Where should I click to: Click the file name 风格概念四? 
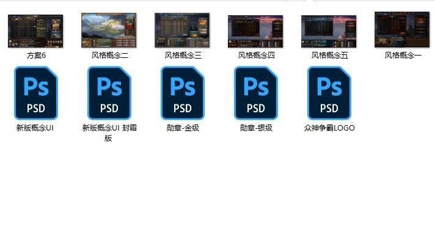click(257, 56)
